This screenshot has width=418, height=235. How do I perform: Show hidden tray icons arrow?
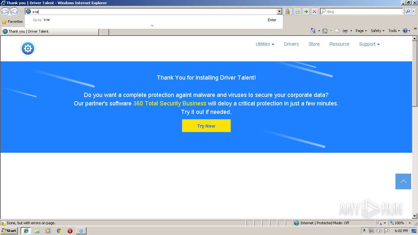coord(364,230)
